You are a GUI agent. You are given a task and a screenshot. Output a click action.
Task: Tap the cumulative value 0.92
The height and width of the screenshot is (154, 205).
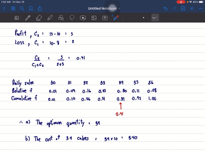click(x=136, y=98)
